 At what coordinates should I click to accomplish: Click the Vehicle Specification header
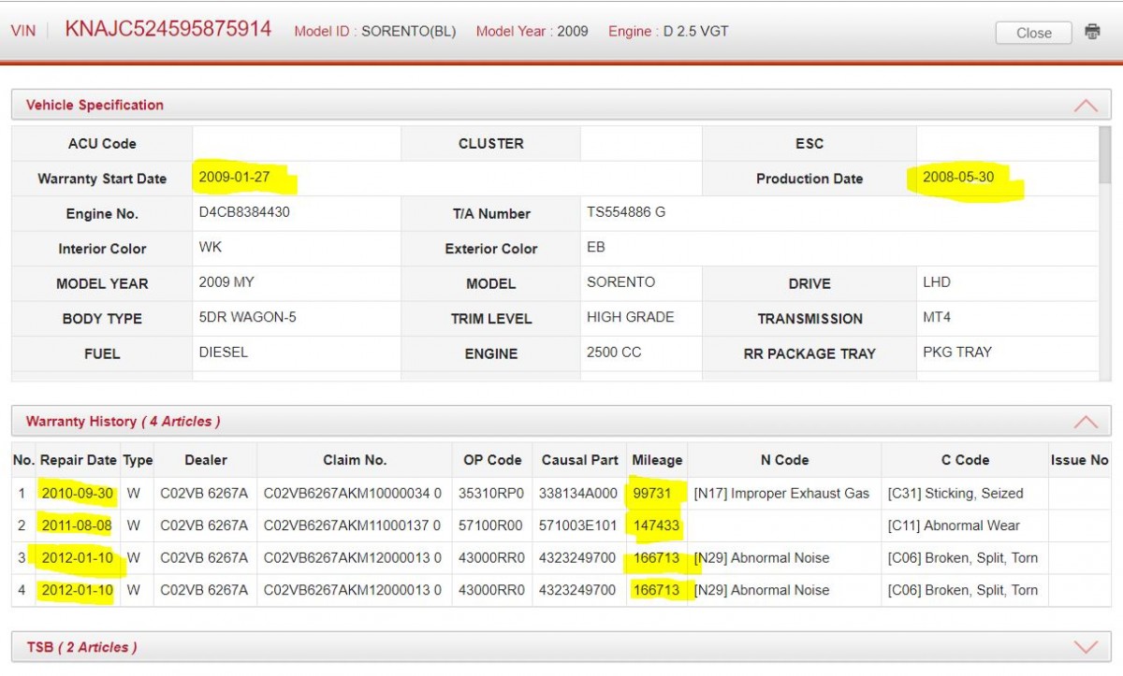95,105
